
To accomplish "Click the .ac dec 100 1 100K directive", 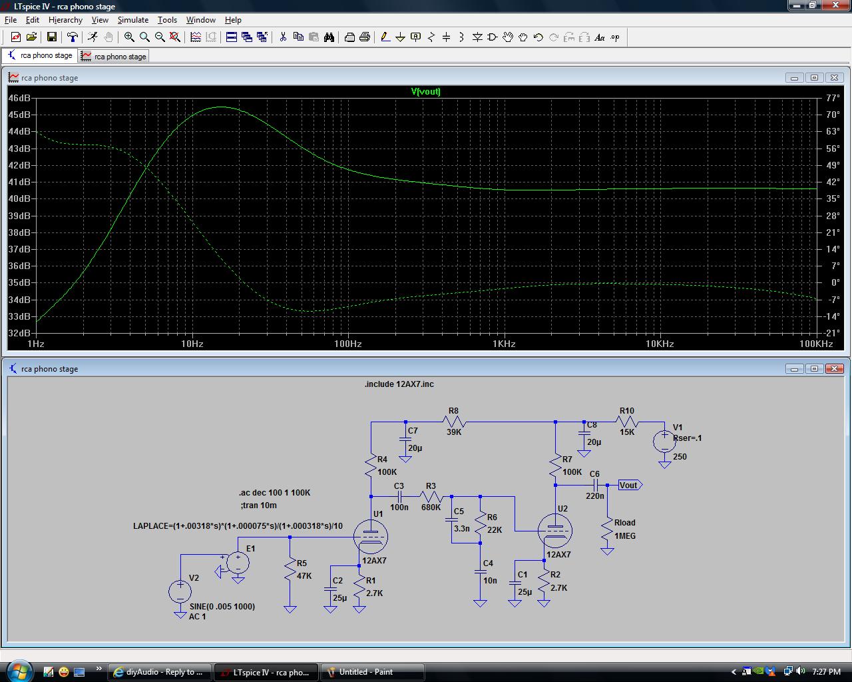I will (274, 493).
